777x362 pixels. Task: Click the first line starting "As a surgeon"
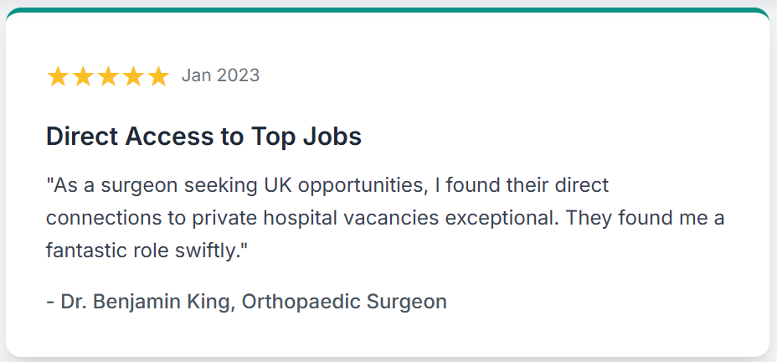point(327,186)
